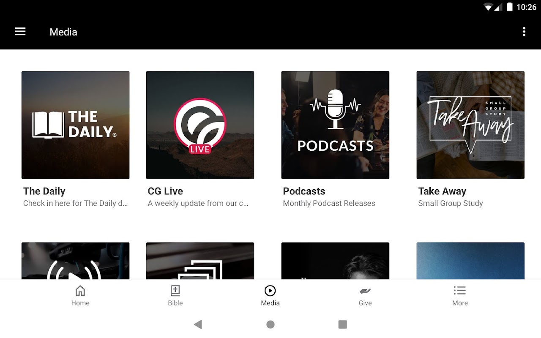Click 'Check in here for The Daily' description

click(75, 203)
